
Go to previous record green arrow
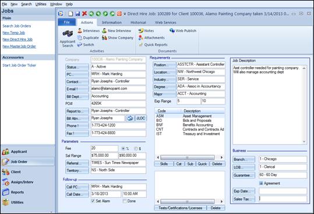pyautogui.click(x=98, y=13)
